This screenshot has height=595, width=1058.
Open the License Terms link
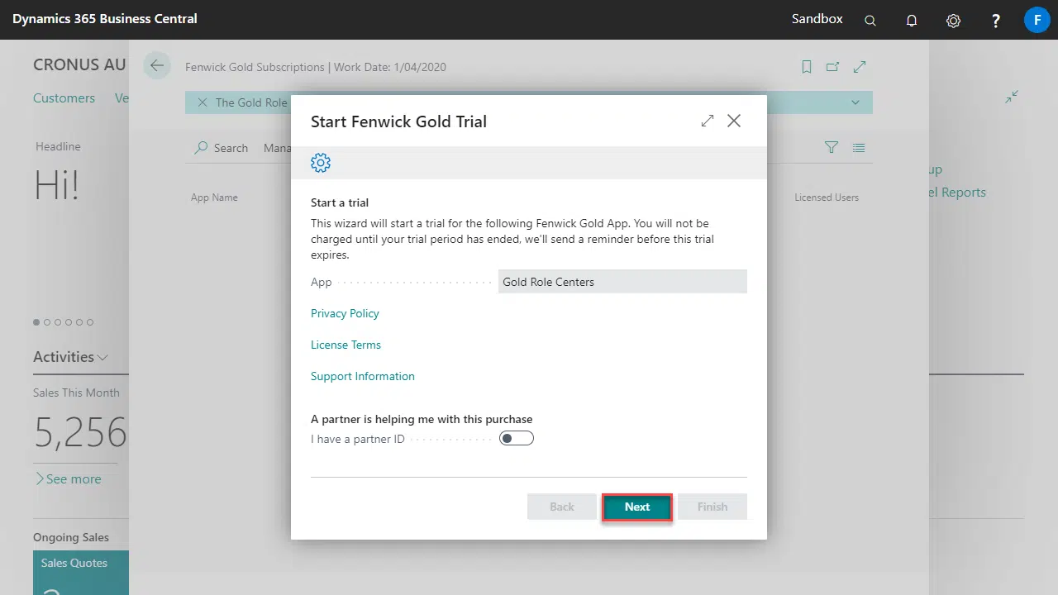pos(346,345)
